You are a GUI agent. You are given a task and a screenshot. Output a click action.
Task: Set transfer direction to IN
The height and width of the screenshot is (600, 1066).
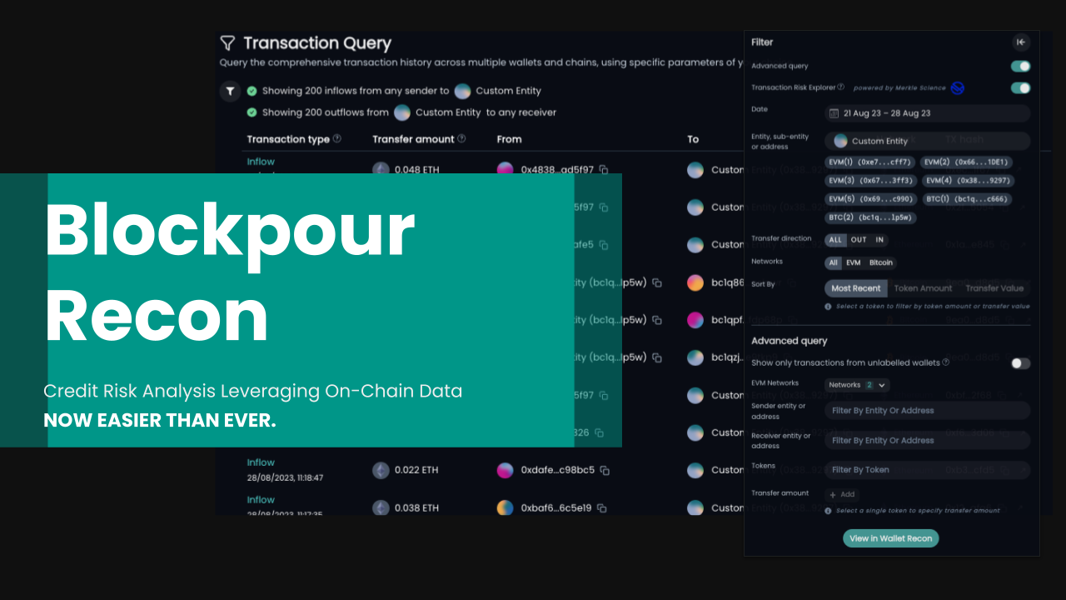tap(879, 240)
